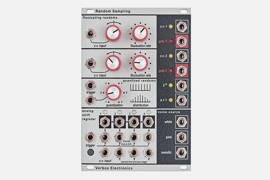Click the n+1 output jack
This screenshot has width=270, height=180.
pyautogui.click(x=182, y=100)
